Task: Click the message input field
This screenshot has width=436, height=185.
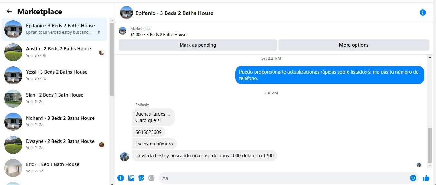Action: (x=283, y=178)
